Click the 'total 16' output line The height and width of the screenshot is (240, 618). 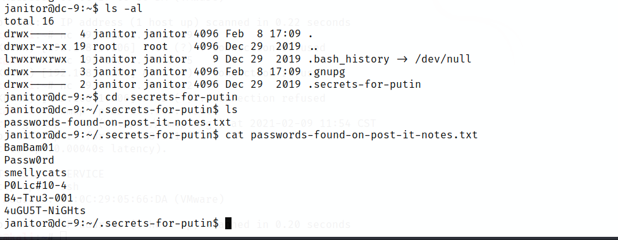click(x=29, y=21)
